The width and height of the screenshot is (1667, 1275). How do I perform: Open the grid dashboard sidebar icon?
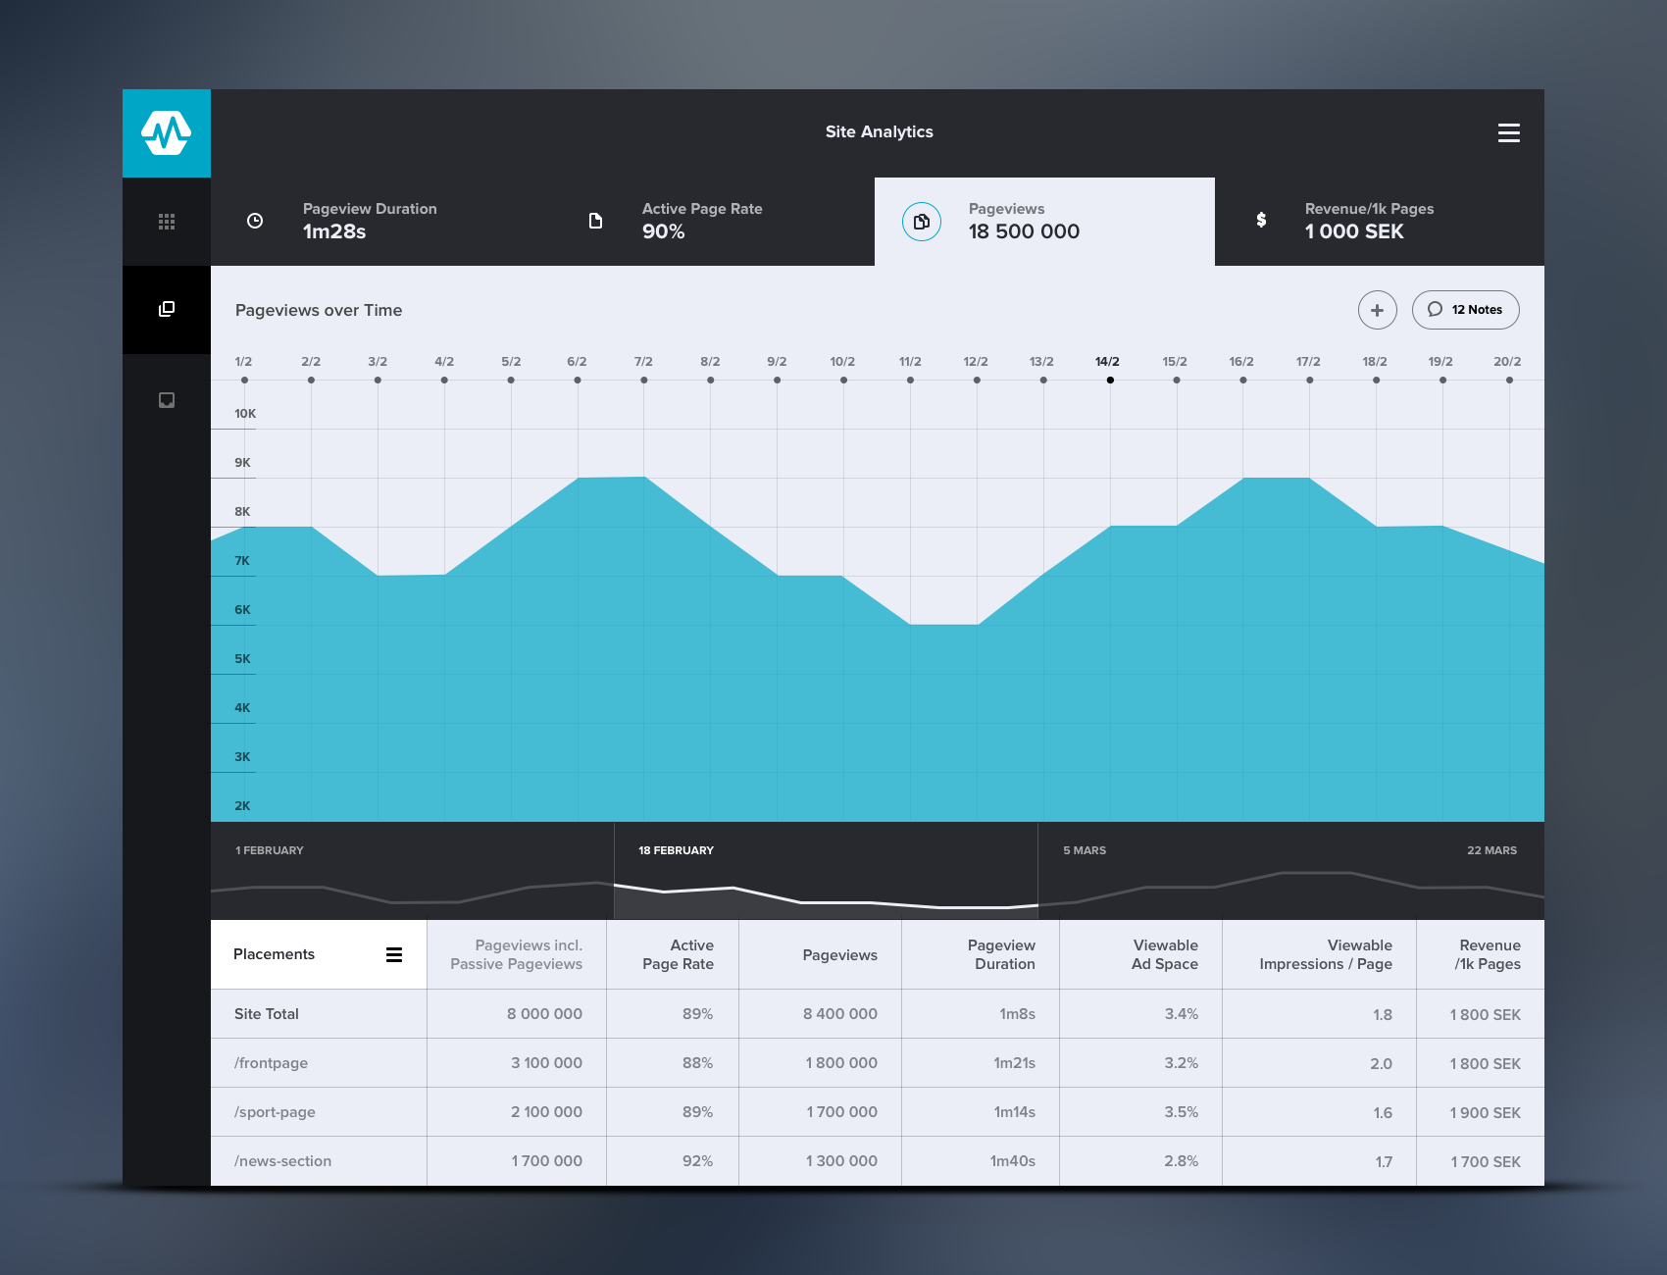167,222
